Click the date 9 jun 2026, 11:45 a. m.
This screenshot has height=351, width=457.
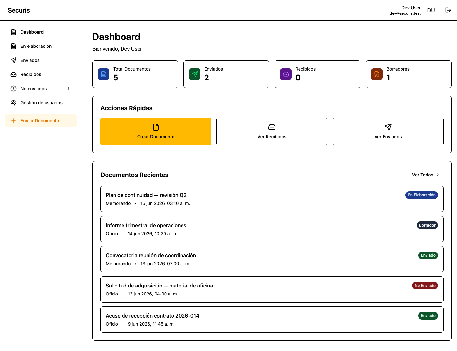pos(151,324)
